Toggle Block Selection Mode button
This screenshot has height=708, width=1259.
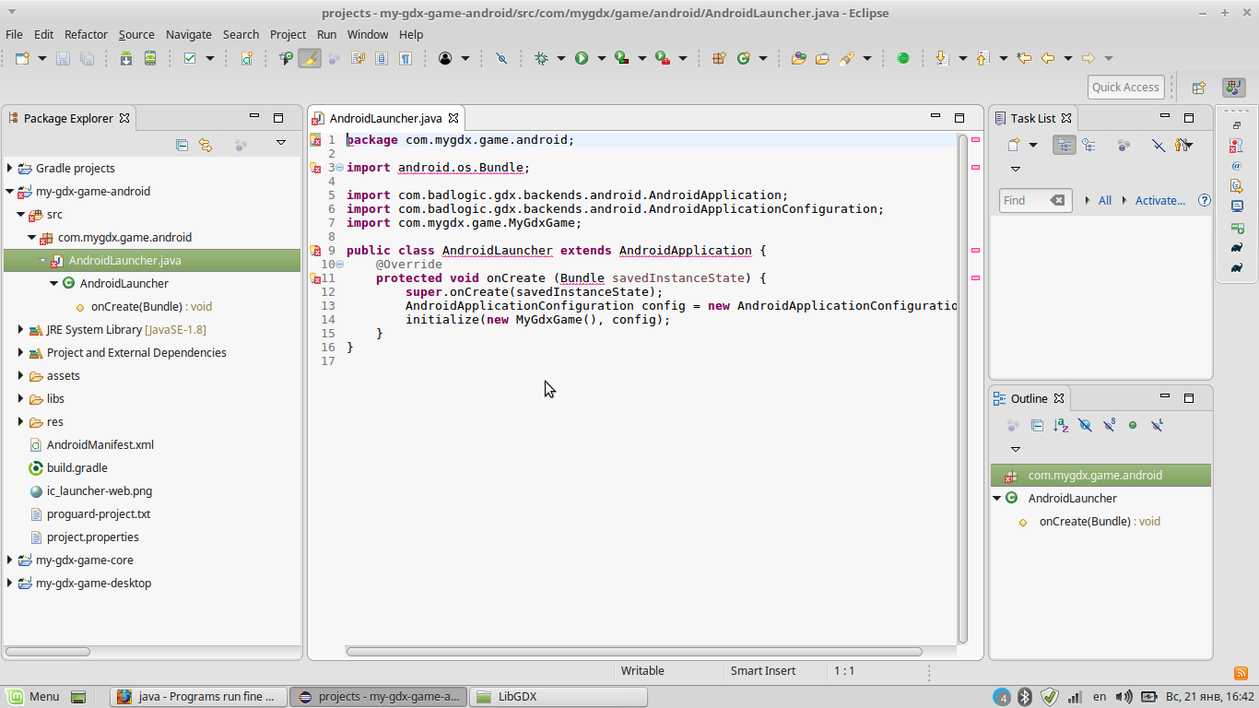tap(382, 58)
